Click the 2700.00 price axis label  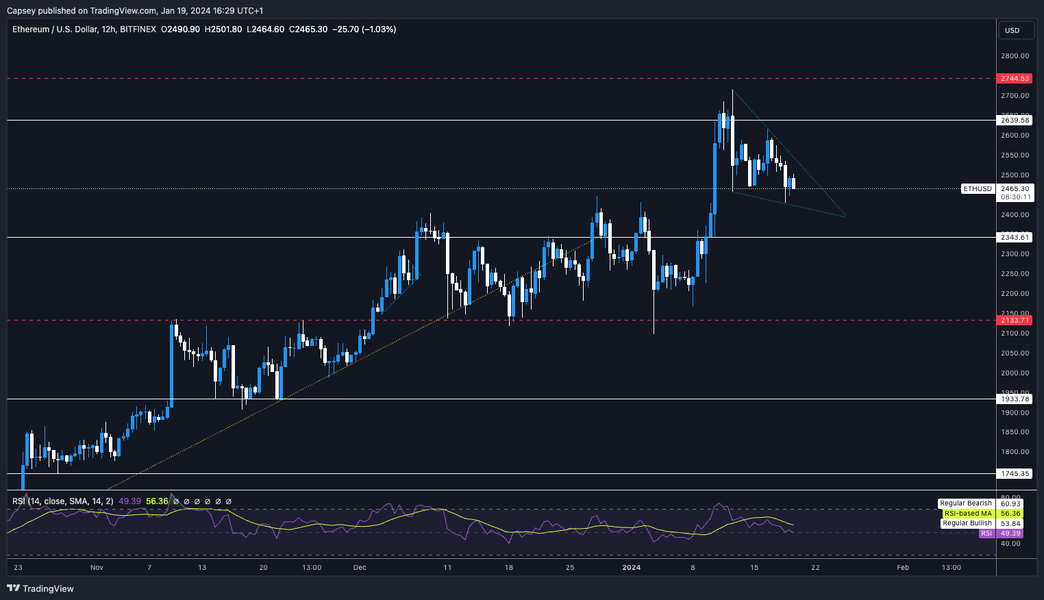coord(1015,95)
